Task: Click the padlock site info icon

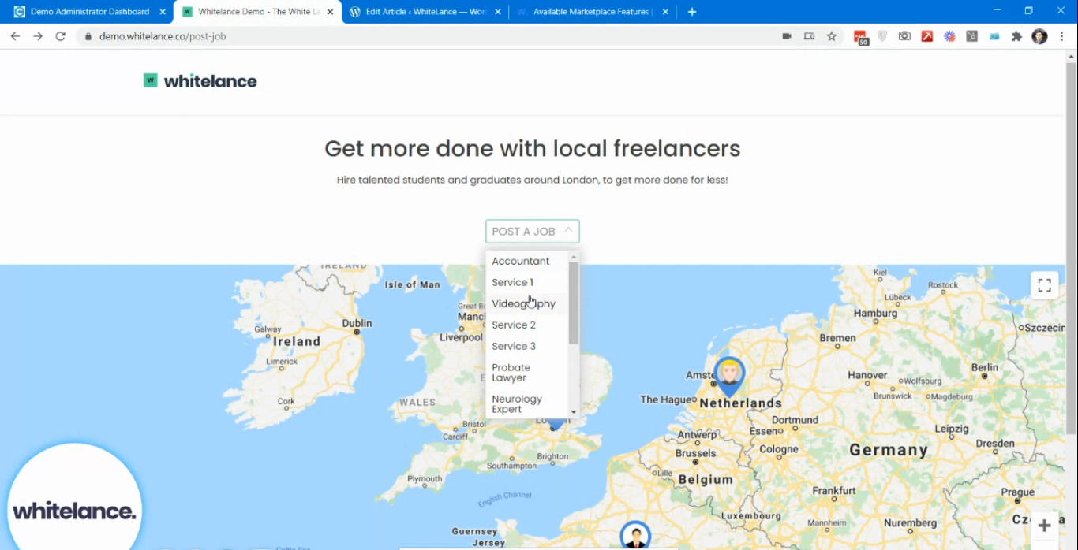Action: click(88, 36)
